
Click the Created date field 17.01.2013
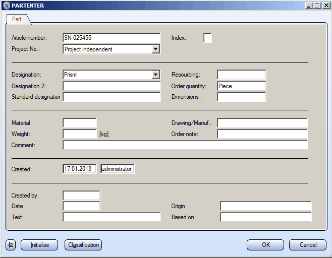[80, 169]
